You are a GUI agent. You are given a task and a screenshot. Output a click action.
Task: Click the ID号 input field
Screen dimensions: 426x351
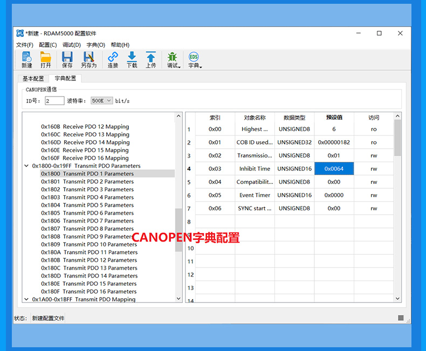54,101
